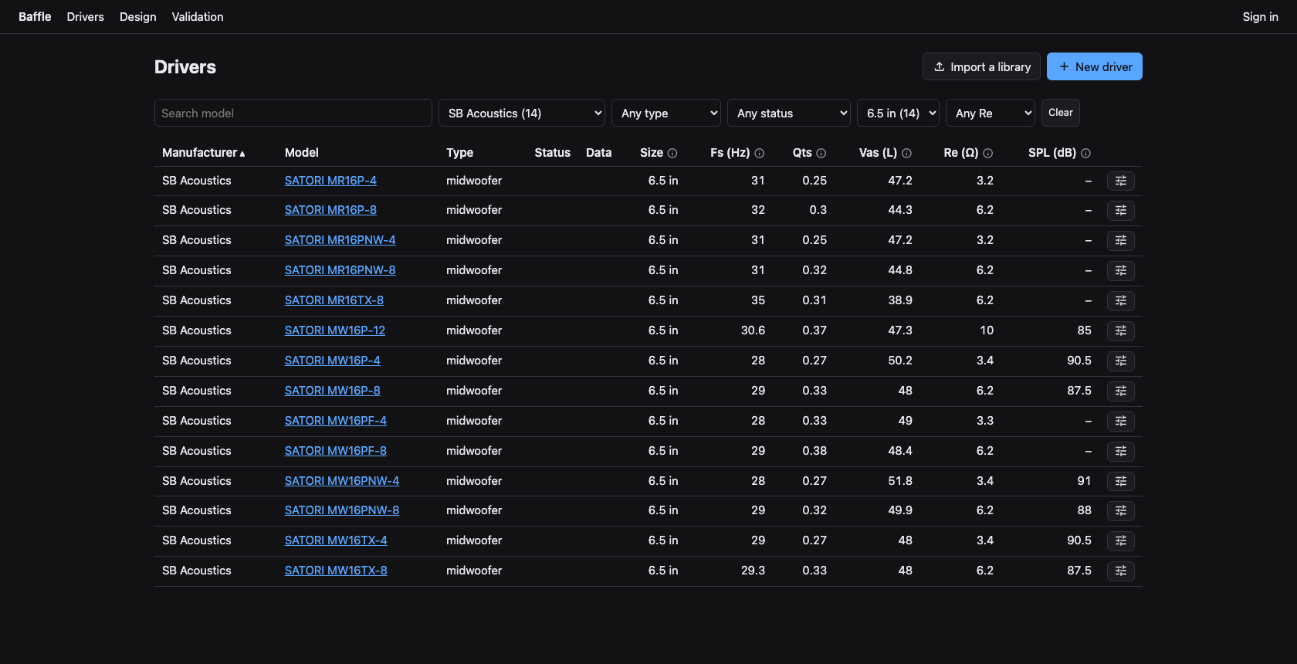Screen dimensions: 1297x664
Task: Open the SB Acoustics manufacturer dropdown
Action: point(522,113)
